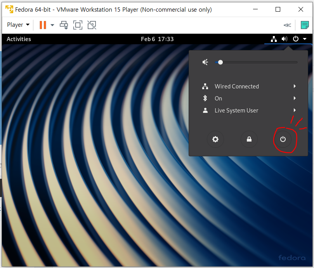Open Settings with the gear button
The height and width of the screenshot is (268, 314).
click(215, 139)
